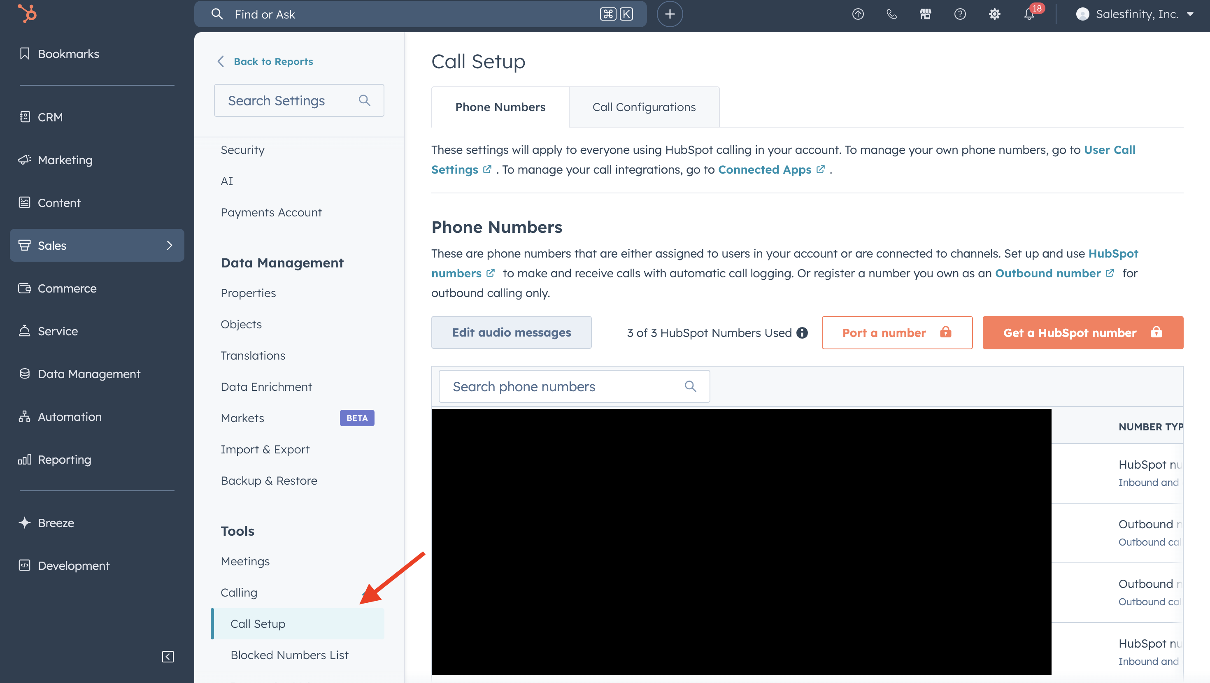Click Get a HubSpot number button
Viewport: 1210px width, 683px height.
pyautogui.click(x=1082, y=332)
